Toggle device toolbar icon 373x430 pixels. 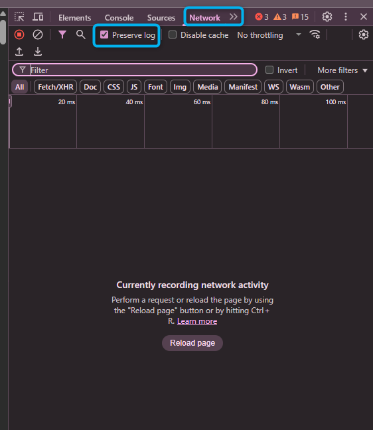click(38, 17)
